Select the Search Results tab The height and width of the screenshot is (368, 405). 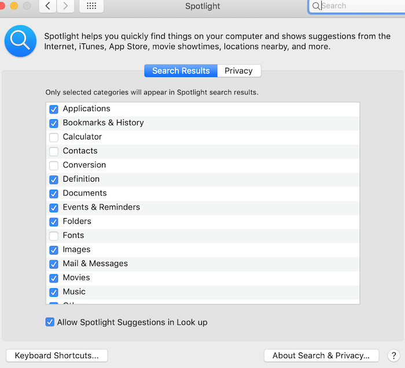pos(181,71)
